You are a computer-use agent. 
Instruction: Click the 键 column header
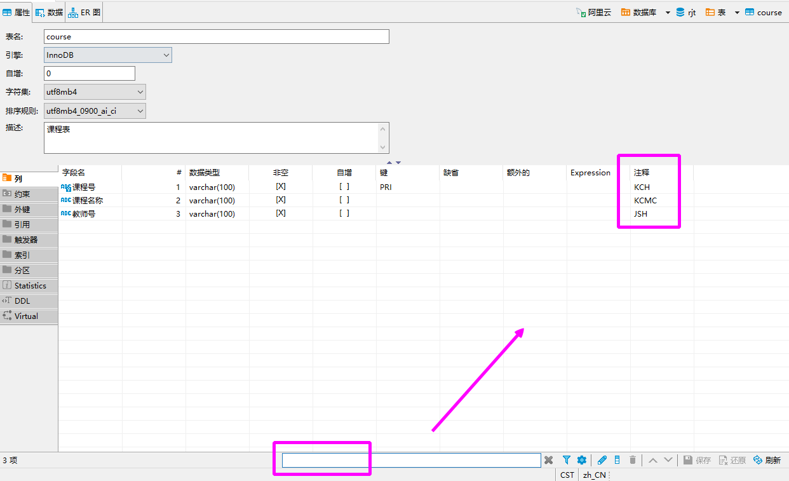[x=408, y=172]
